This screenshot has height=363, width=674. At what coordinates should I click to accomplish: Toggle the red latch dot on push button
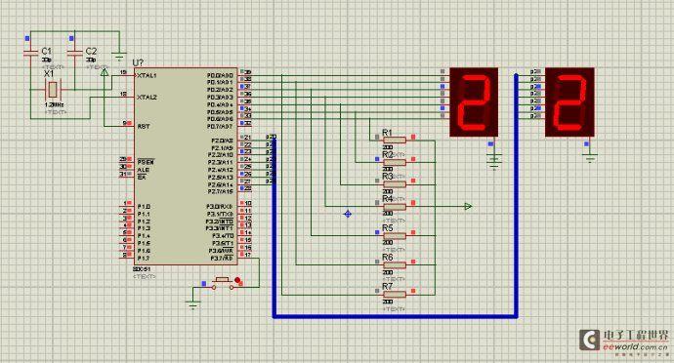point(237,280)
